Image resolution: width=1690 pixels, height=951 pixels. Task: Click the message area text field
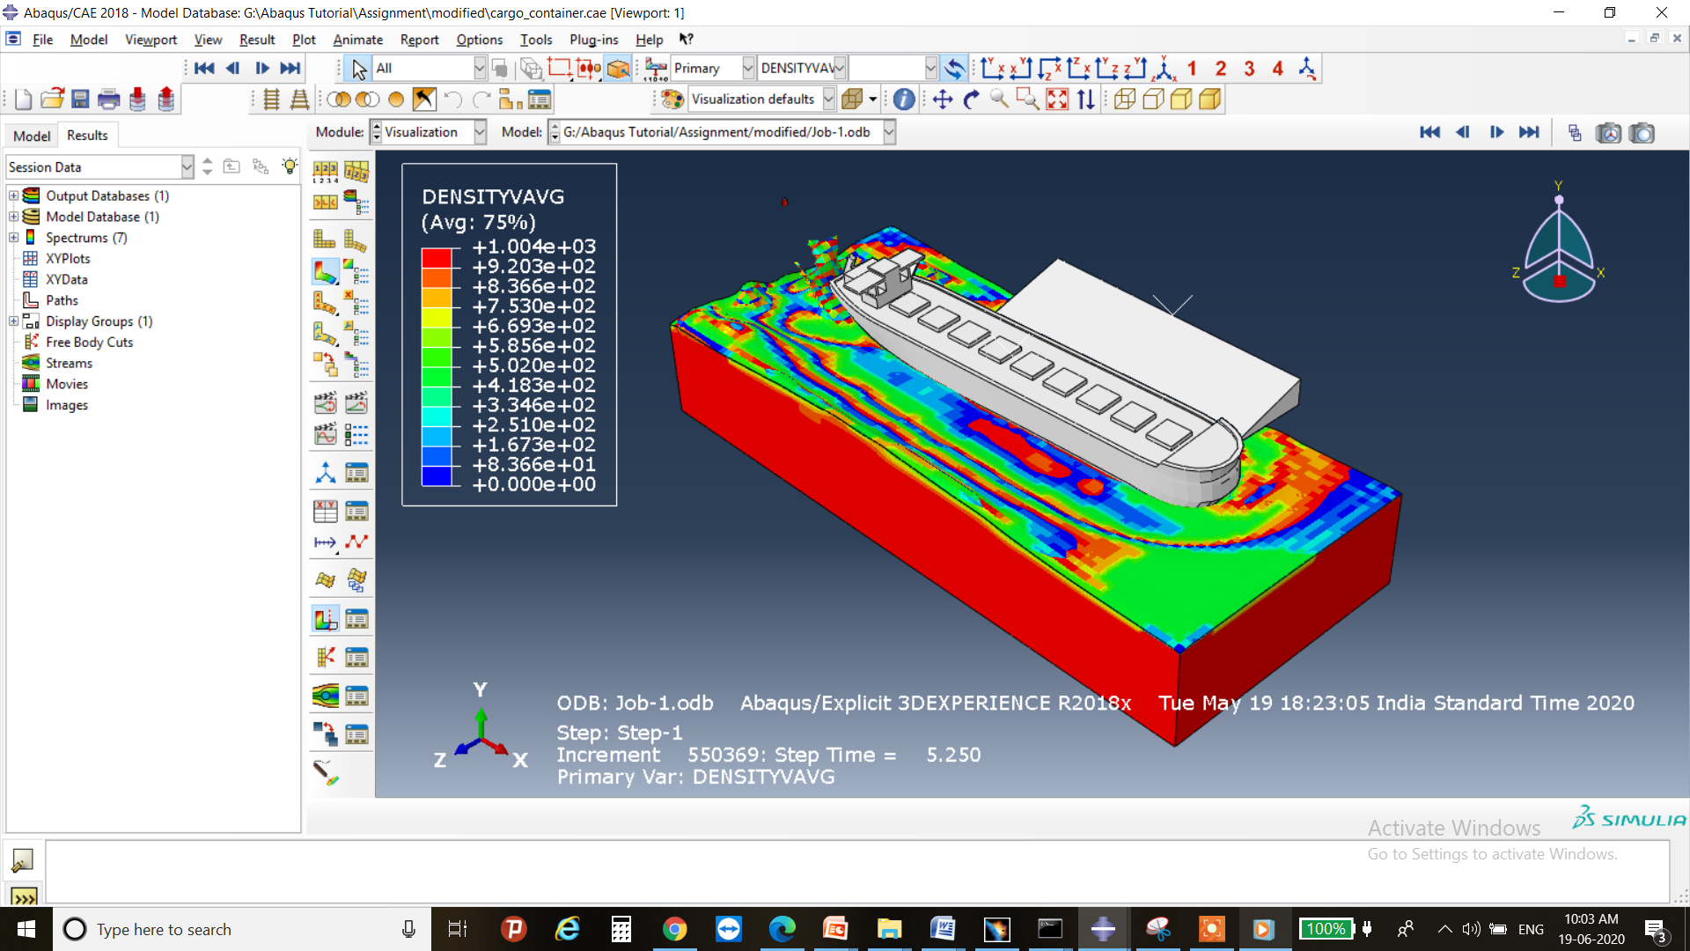[x=857, y=870]
